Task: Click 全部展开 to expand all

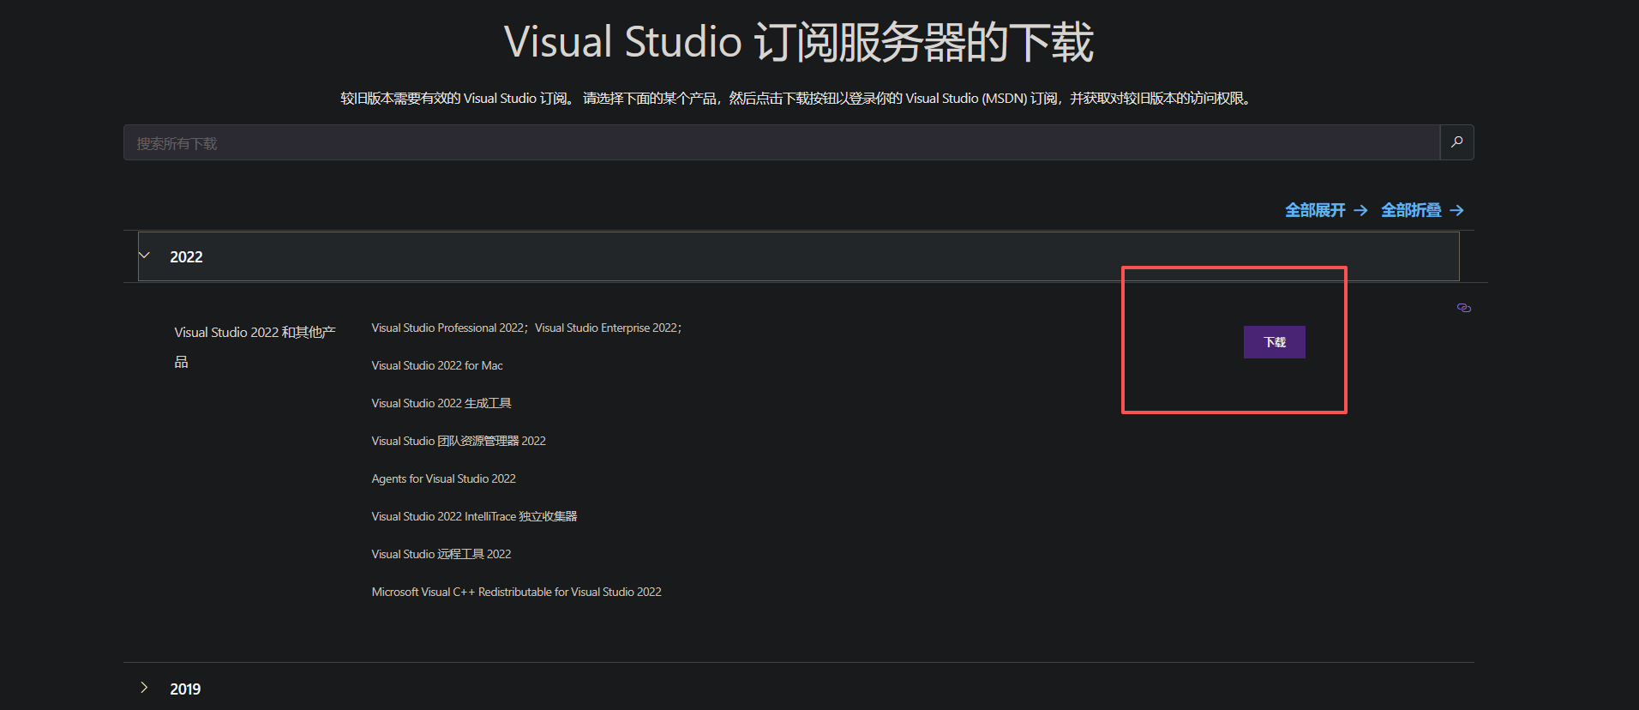Action: click(1315, 210)
